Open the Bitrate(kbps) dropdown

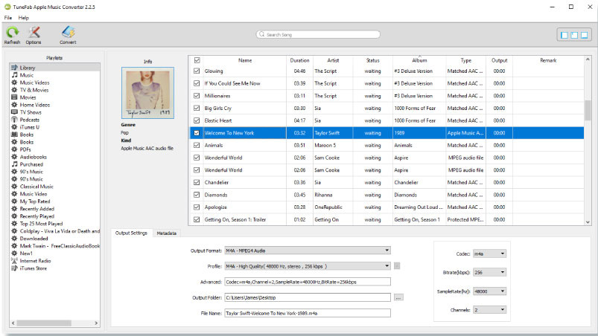tap(490, 273)
